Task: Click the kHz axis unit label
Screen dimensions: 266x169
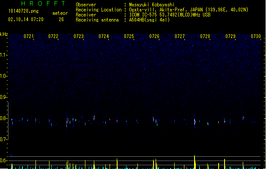Action: pyautogui.click(x=4, y=34)
